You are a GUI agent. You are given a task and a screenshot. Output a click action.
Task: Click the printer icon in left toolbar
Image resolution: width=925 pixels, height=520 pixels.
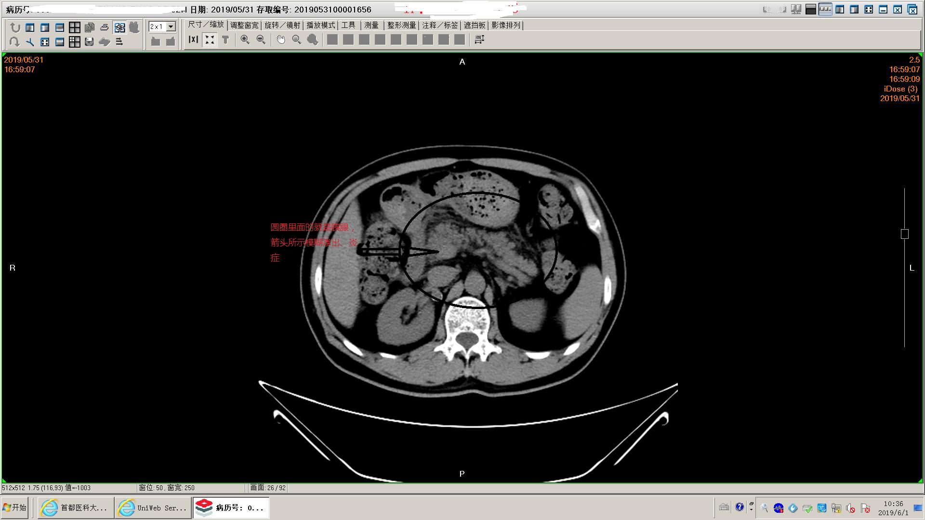tap(104, 27)
